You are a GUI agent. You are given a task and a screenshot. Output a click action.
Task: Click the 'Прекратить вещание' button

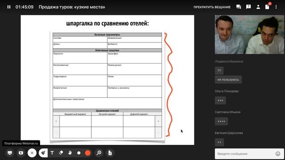(212, 7)
